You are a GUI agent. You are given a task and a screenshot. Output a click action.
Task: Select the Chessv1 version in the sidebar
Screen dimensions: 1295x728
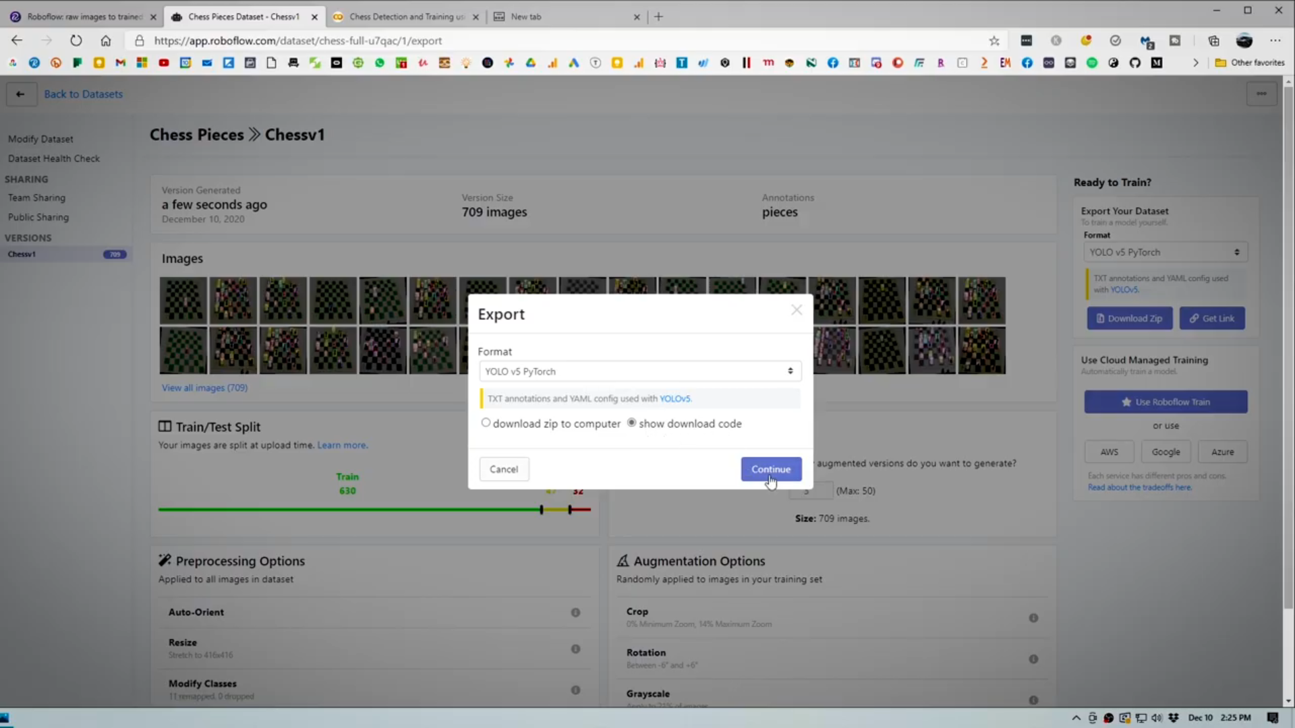click(66, 254)
